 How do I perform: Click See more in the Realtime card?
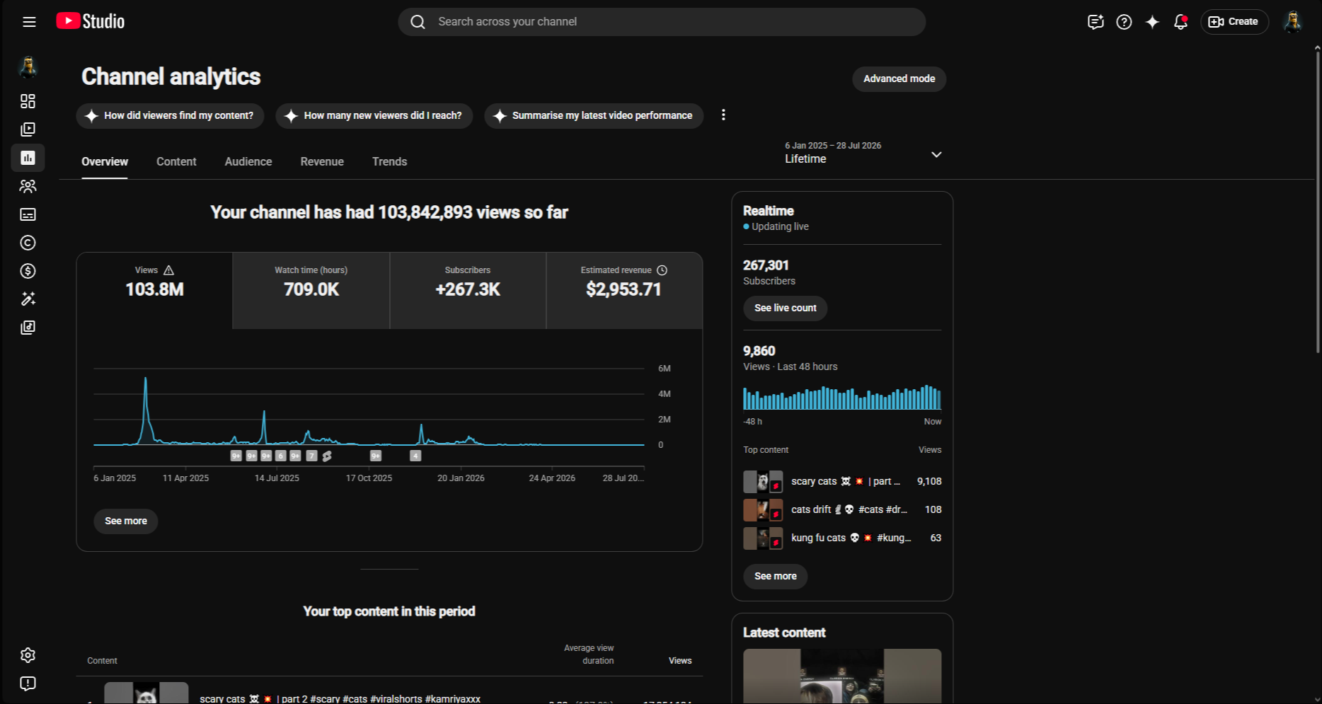coord(775,576)
